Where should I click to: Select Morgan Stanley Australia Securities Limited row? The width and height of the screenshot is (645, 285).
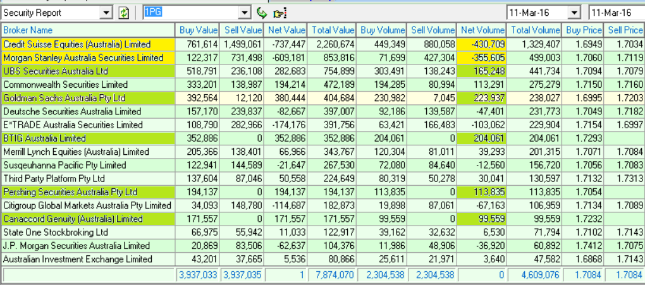[x=322, y=58]
